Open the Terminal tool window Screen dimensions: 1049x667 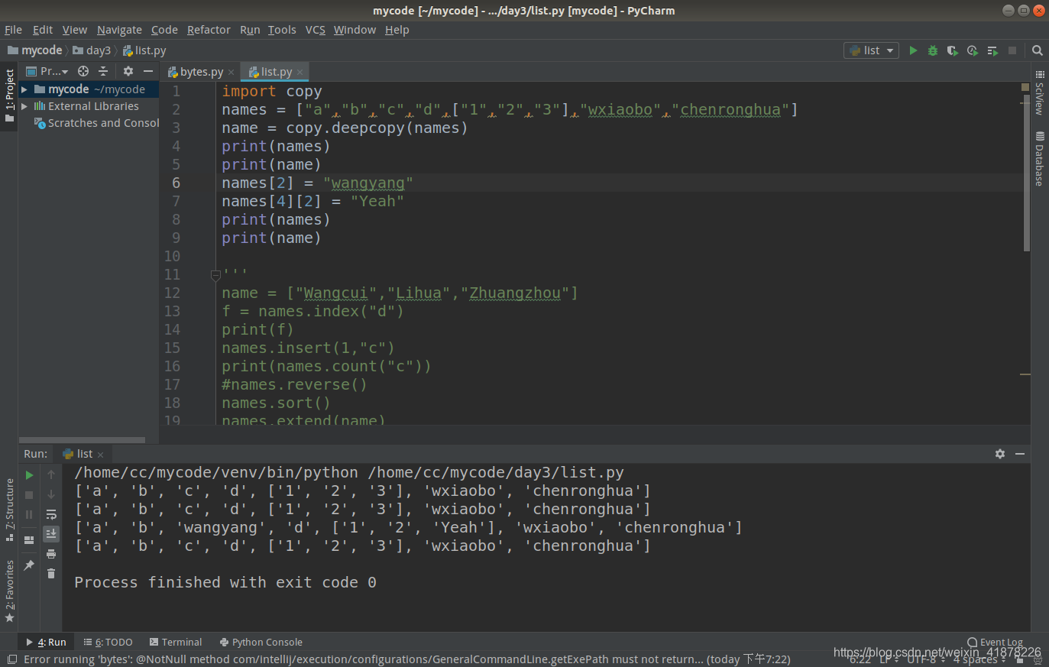point(176,643)
